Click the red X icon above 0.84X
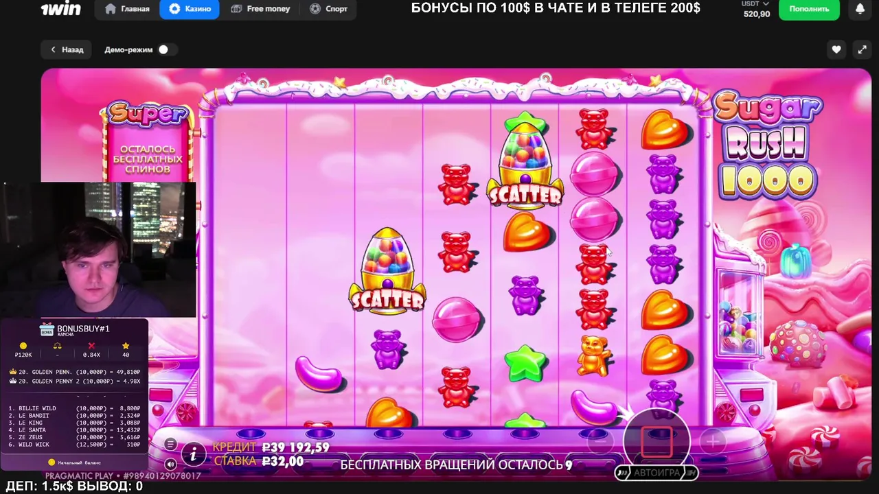The image size is (879, 494). tap(91, 346)
